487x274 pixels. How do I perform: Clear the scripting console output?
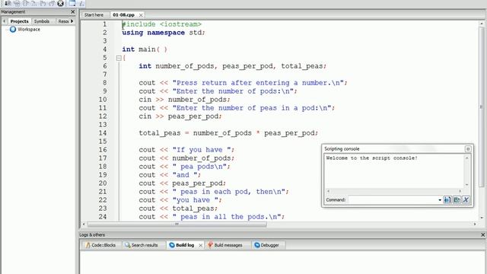click(466, 199)
